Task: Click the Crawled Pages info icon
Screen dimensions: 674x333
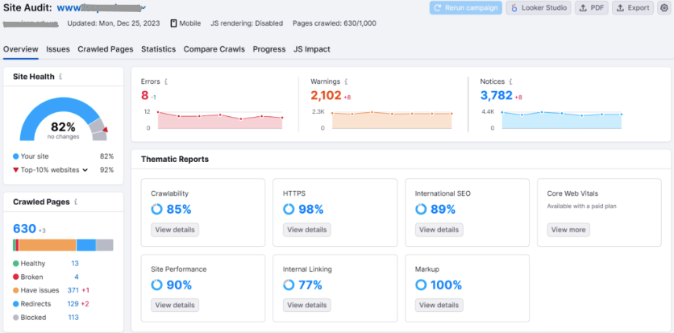Action: click(73, 202)
